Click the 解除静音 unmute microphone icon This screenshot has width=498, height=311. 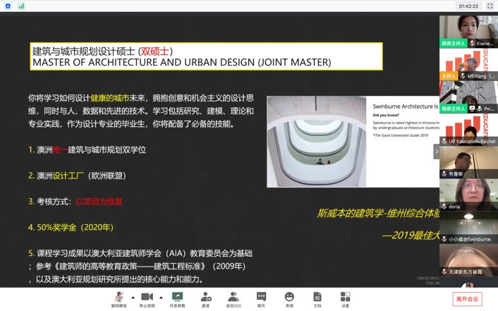click(119, 297)
